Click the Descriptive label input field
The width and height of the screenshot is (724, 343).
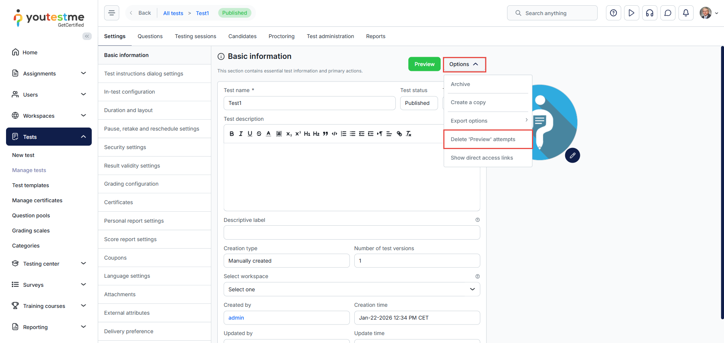(x=351, y=232)
